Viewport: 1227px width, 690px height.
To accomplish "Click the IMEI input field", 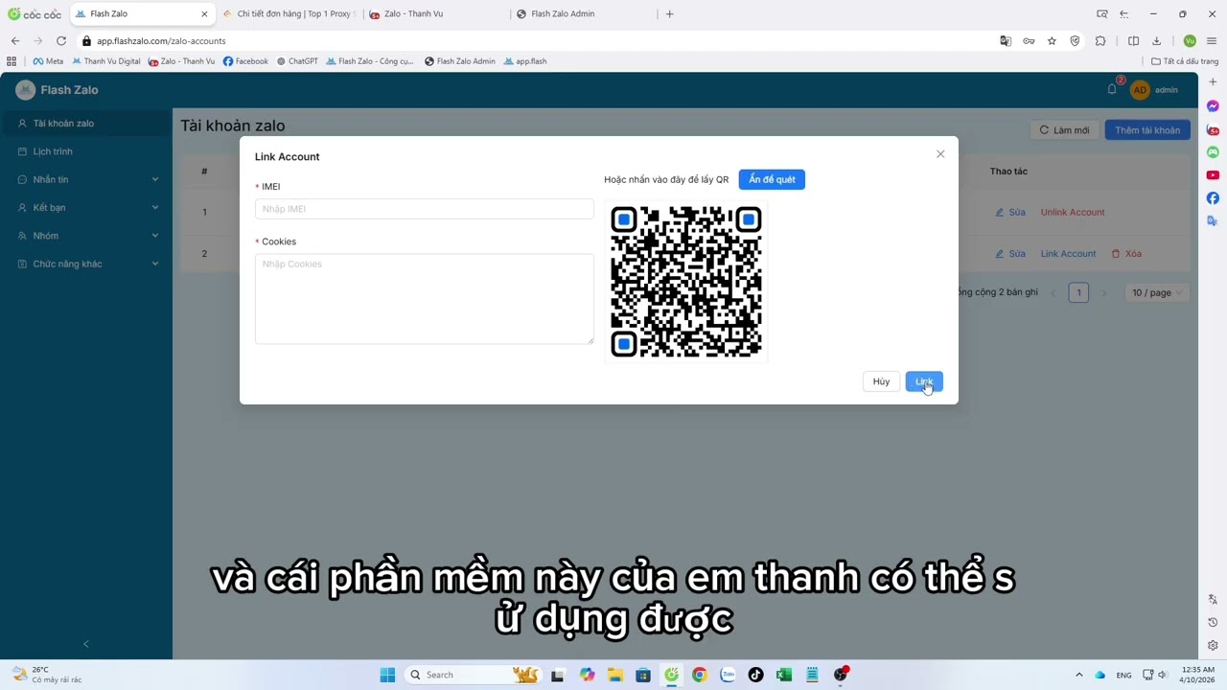I will (425, 209).
